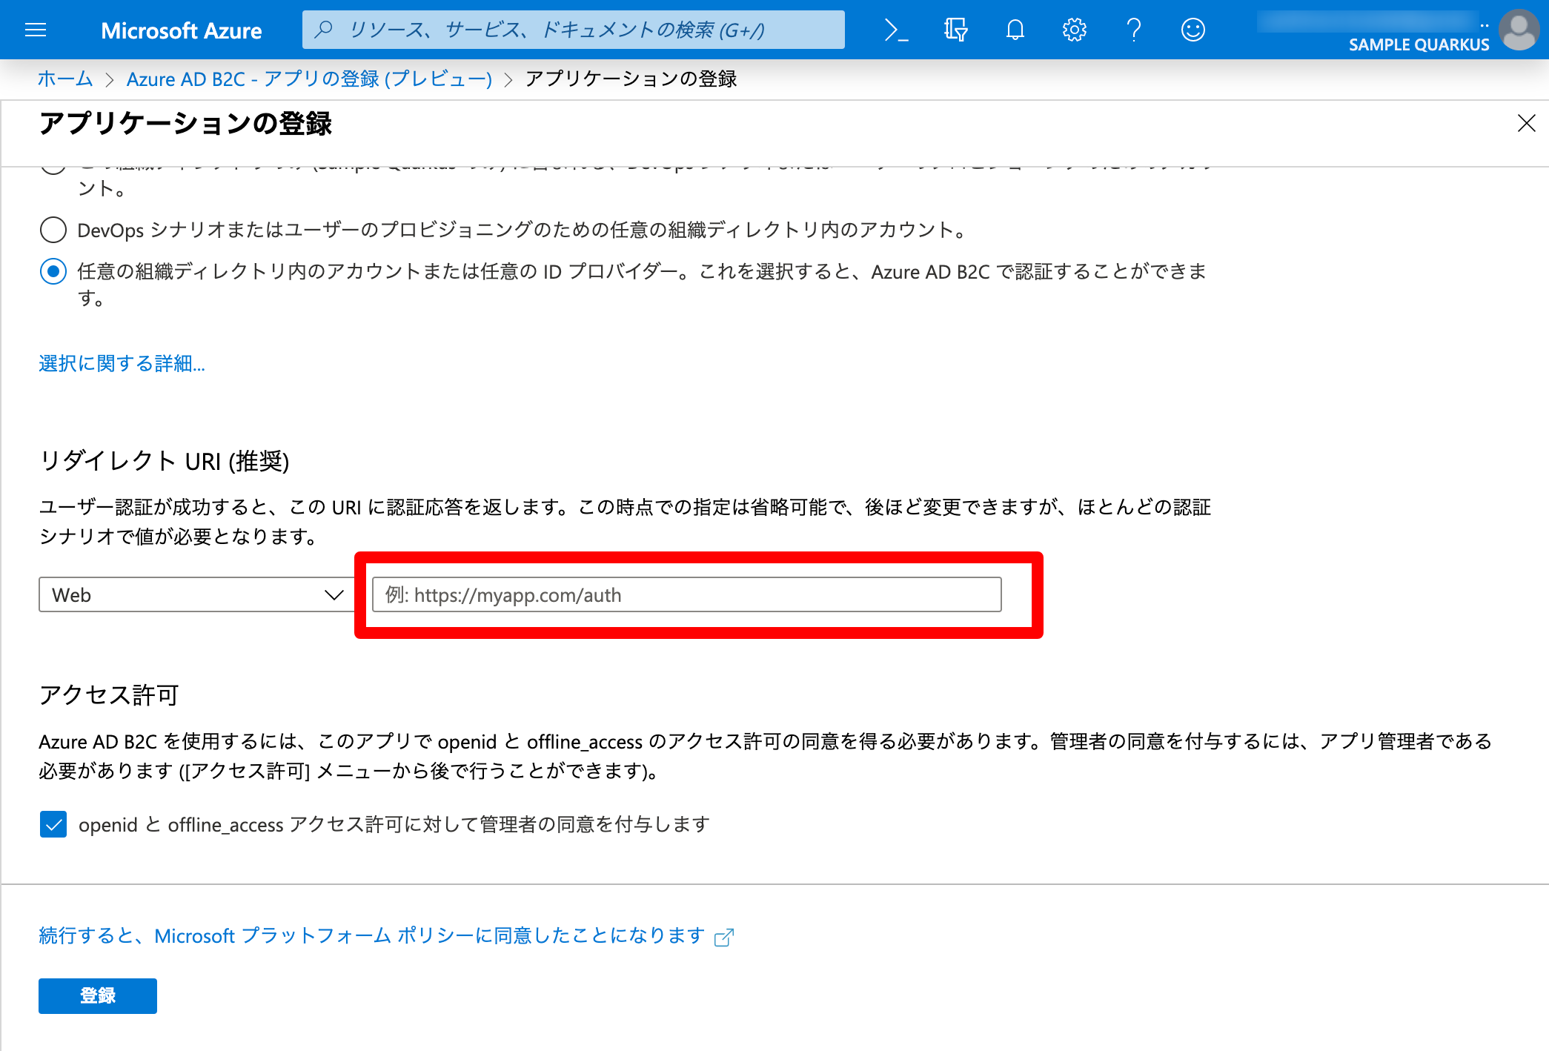
Task: Click the account avatar icon
Action: pyautogui.click(x=1518, y=30)
